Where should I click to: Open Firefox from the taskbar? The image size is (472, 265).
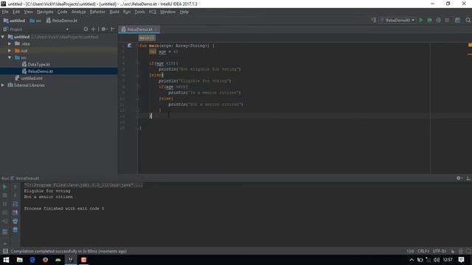[45, 260]
